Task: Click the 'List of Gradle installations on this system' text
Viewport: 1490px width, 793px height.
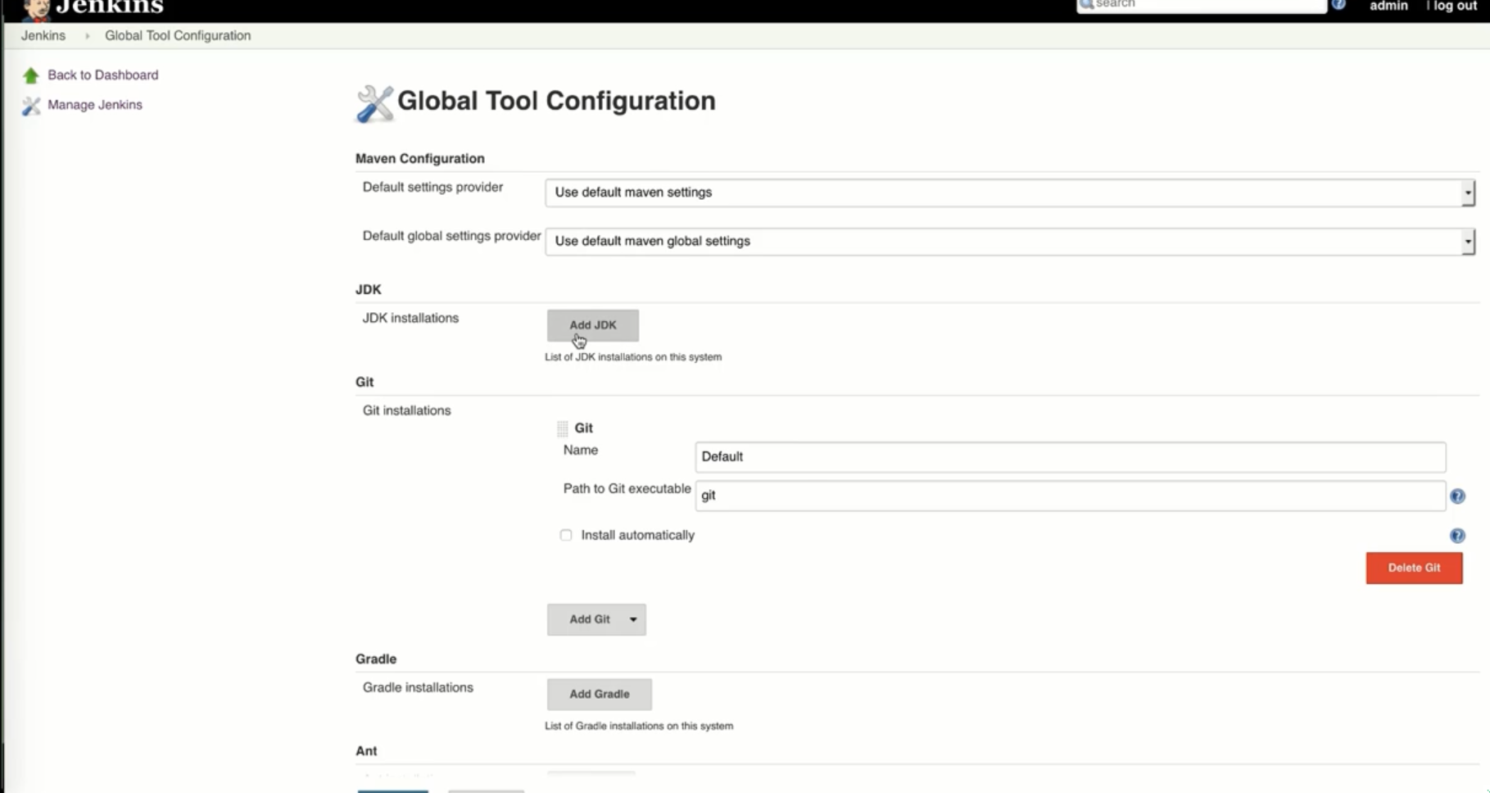Action: 639,726
